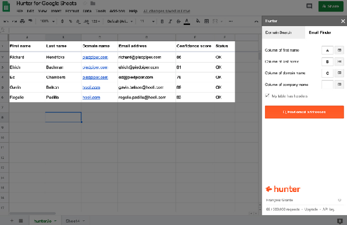Click the Share button
This screenshot has width=347, height=225.
pyautogui.click(x=331, y=6)
